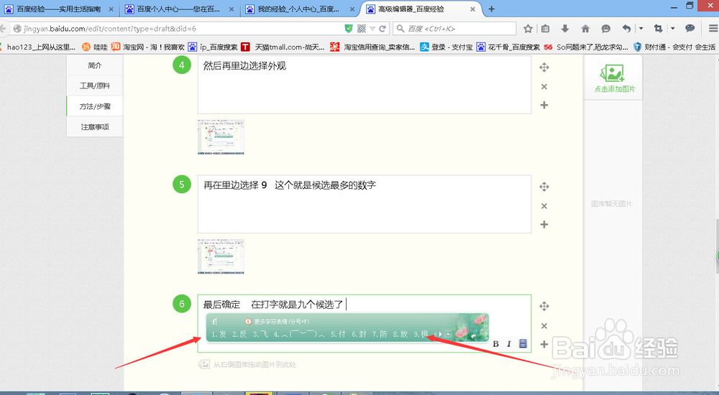Open the 天猫tmall.com bookmark

283,47
